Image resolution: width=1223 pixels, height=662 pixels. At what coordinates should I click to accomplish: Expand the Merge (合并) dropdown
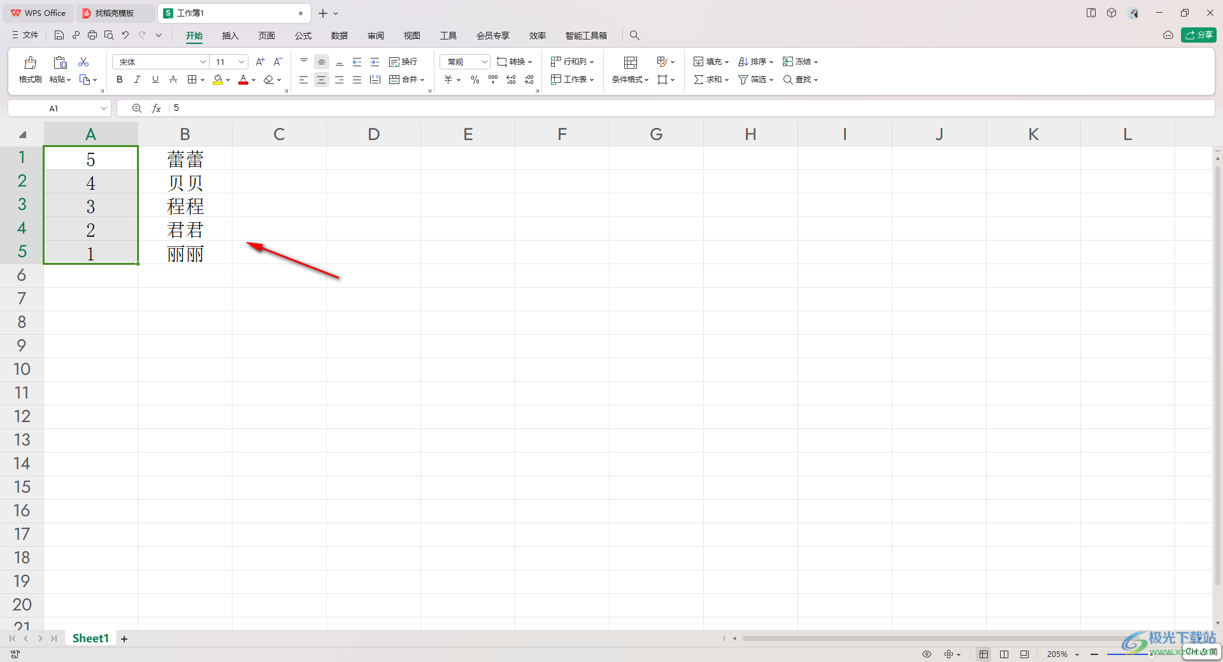(x=422, y=80)
